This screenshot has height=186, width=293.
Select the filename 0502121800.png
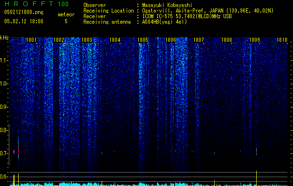24,12
